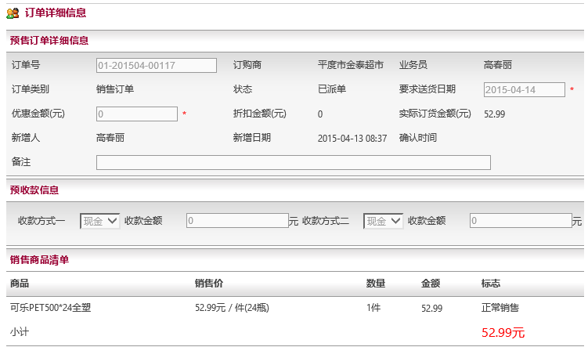Screen dimensions: 588x347
Task: Click the 销售价 column header
Action: 209,284
